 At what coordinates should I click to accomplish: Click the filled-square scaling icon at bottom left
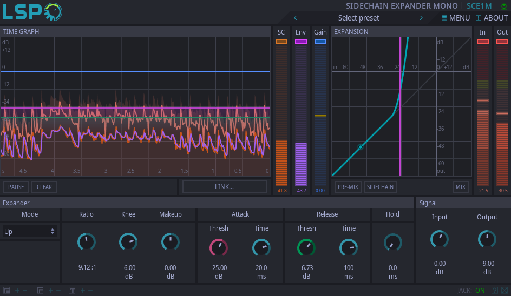pos(6,291)
